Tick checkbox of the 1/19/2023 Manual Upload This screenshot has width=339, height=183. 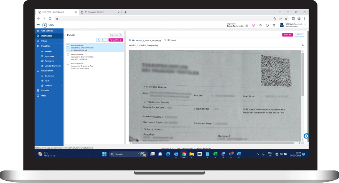click(68, 55)
